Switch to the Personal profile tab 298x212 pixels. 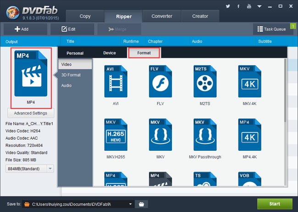[x=75, y=53]
